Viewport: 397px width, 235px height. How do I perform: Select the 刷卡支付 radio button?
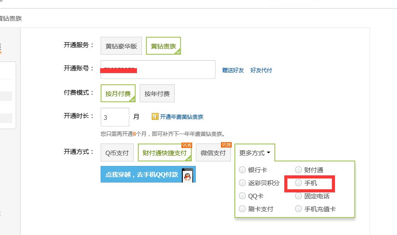click(x=243, y=209)
